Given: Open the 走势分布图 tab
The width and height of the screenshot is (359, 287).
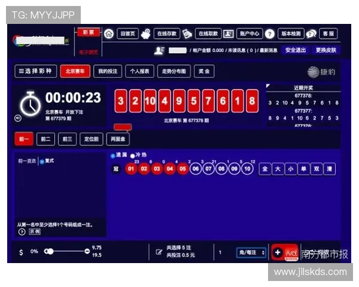Looking at the screenshot, I should (174, 71).
